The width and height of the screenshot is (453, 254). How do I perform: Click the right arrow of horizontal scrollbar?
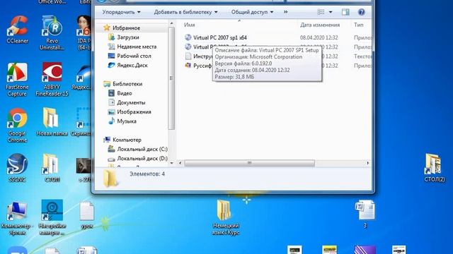pyautogui.click(x=368, y=163)
